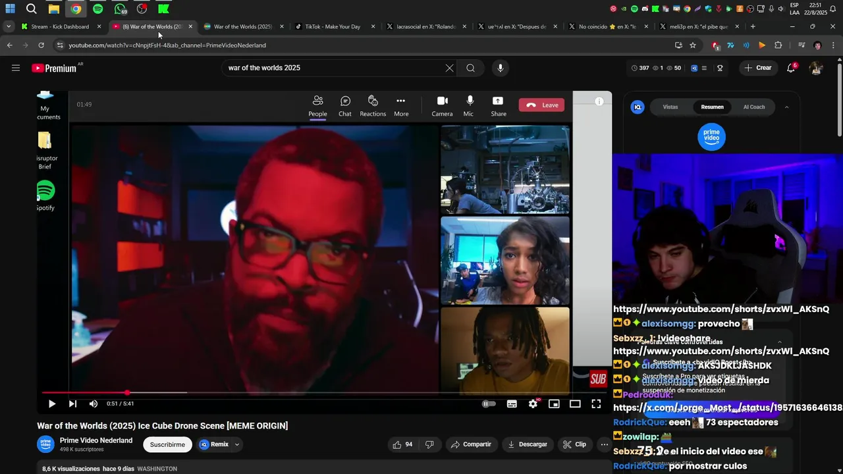Select the Vistas tab in vidIQ panel

(670, 107)
